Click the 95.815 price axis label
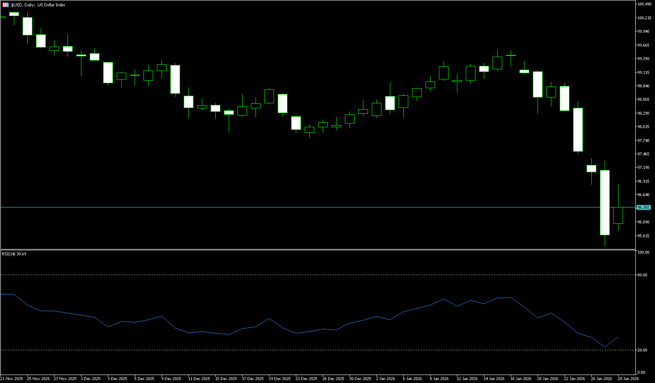The height and width of the screenshot is (383, 655). coord(644,236)
